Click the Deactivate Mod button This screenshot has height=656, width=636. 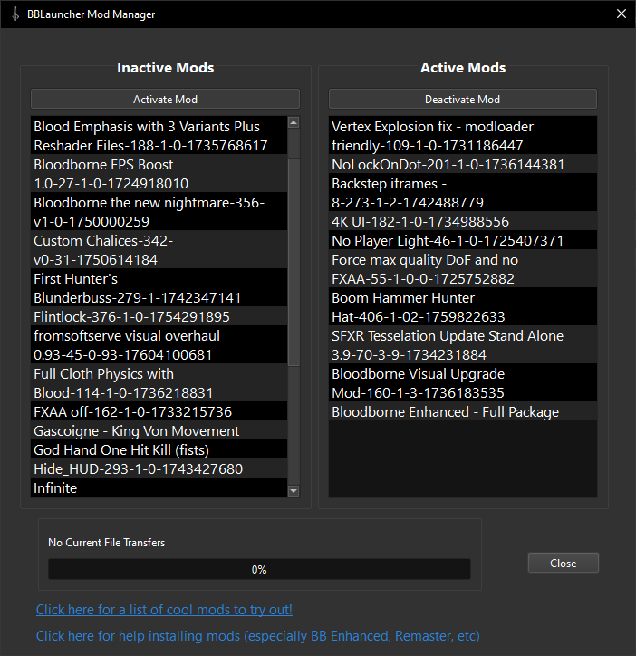click(463, 99)
